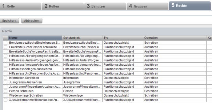Click the HilfeanlassAnlegen Schutzobjekt cell
This screenshot has height=110, width=212.
pyautogui.click(x=82, y=69)
